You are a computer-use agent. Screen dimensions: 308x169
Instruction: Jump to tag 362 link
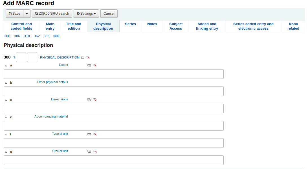click(x=37, y=36)
